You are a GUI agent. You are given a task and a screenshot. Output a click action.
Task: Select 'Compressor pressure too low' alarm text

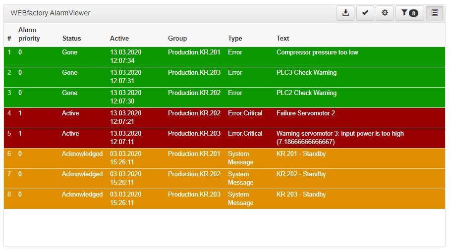point(317,52)
